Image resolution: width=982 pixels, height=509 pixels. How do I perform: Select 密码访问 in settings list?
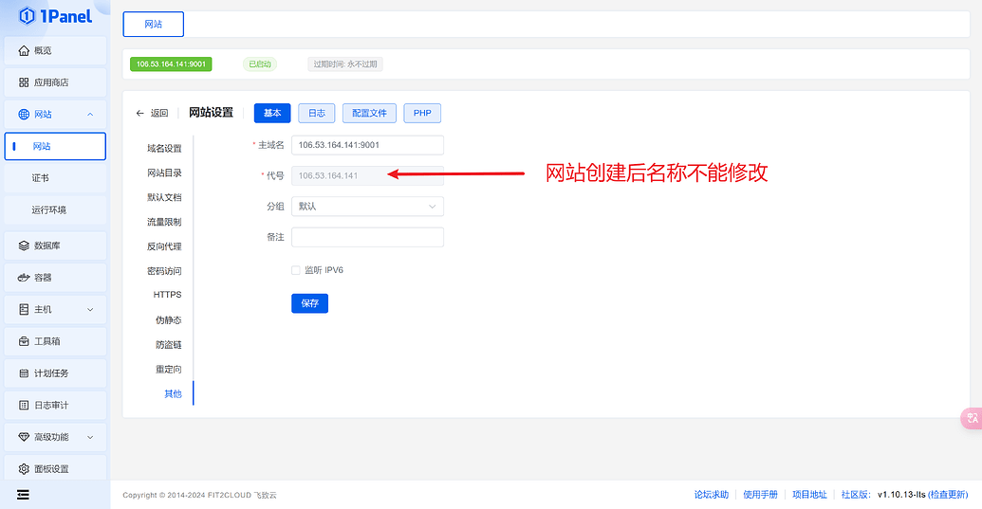click(x=164, y=271)
